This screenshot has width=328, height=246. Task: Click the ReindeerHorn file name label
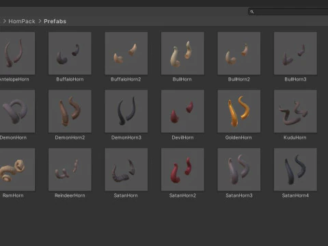pos(70,195)
